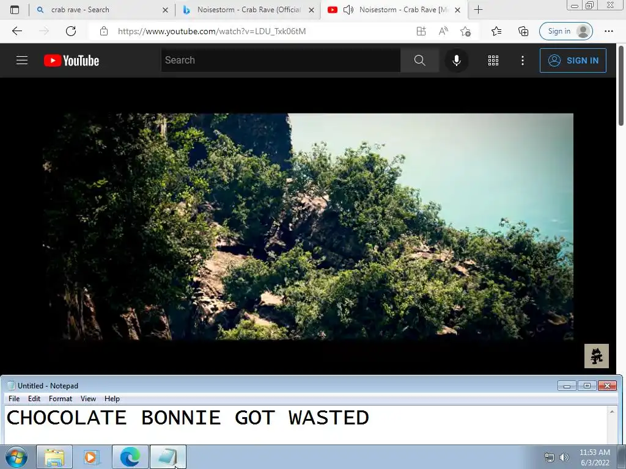The height and width of the screenshot is (469, 626).
Task: Click Notepad scrollbar up arrow
Action: coord(611,412)
